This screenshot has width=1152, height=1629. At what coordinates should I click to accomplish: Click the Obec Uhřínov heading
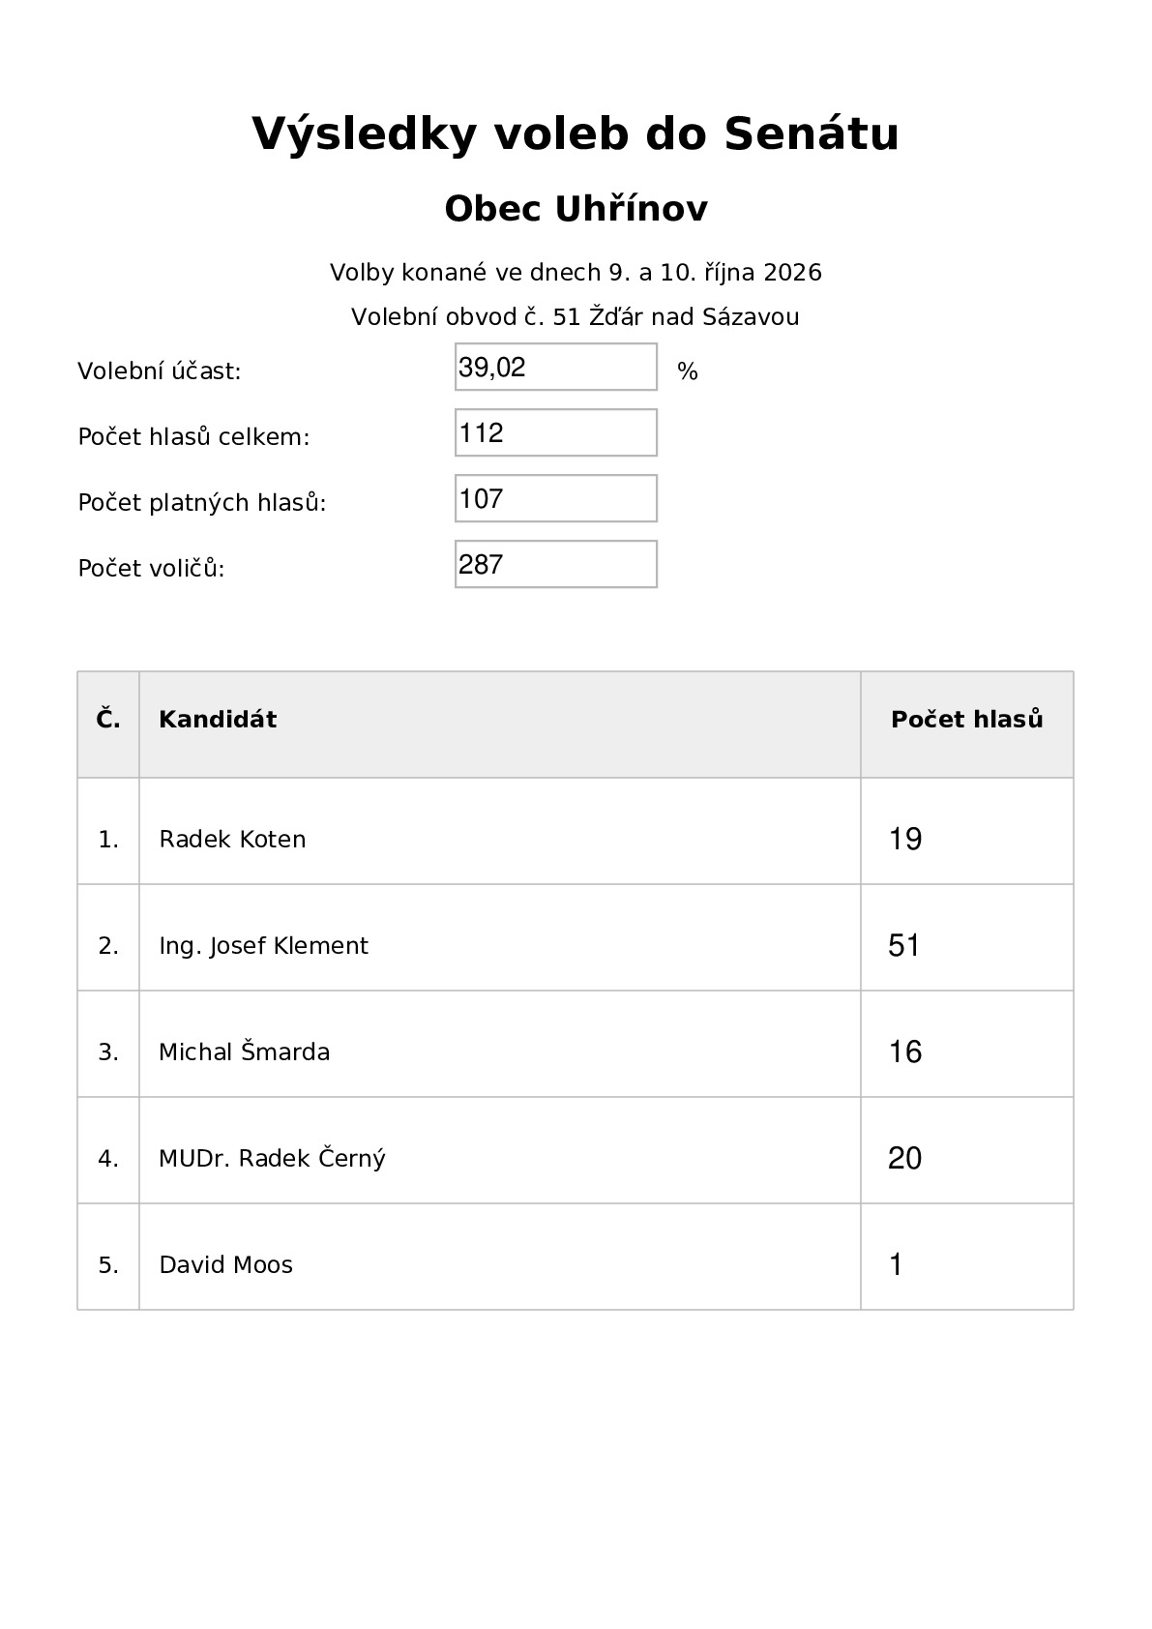(576, 208)
